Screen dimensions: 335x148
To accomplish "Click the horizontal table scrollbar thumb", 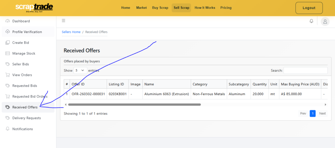I will click(134, 105).
